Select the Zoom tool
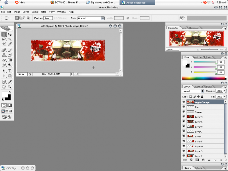The height and width of the screenshot is (171, 228). pyautogui.click(x=10, y=87)
